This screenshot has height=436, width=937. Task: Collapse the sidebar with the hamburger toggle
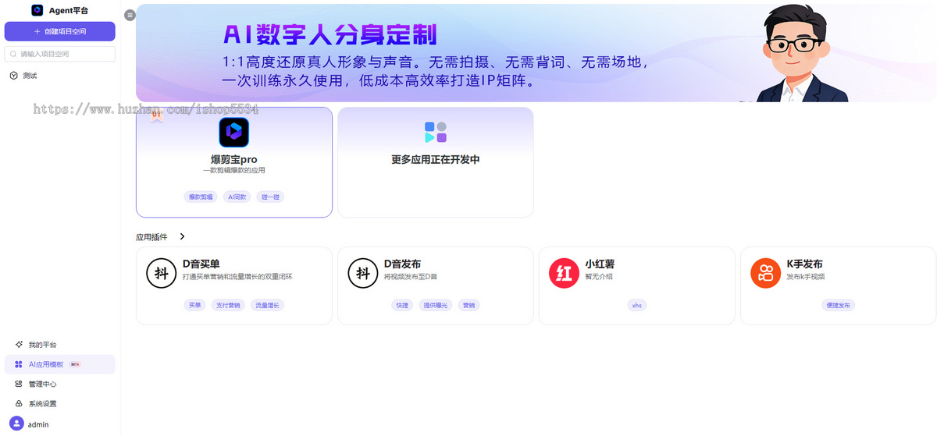coord(130,15)
